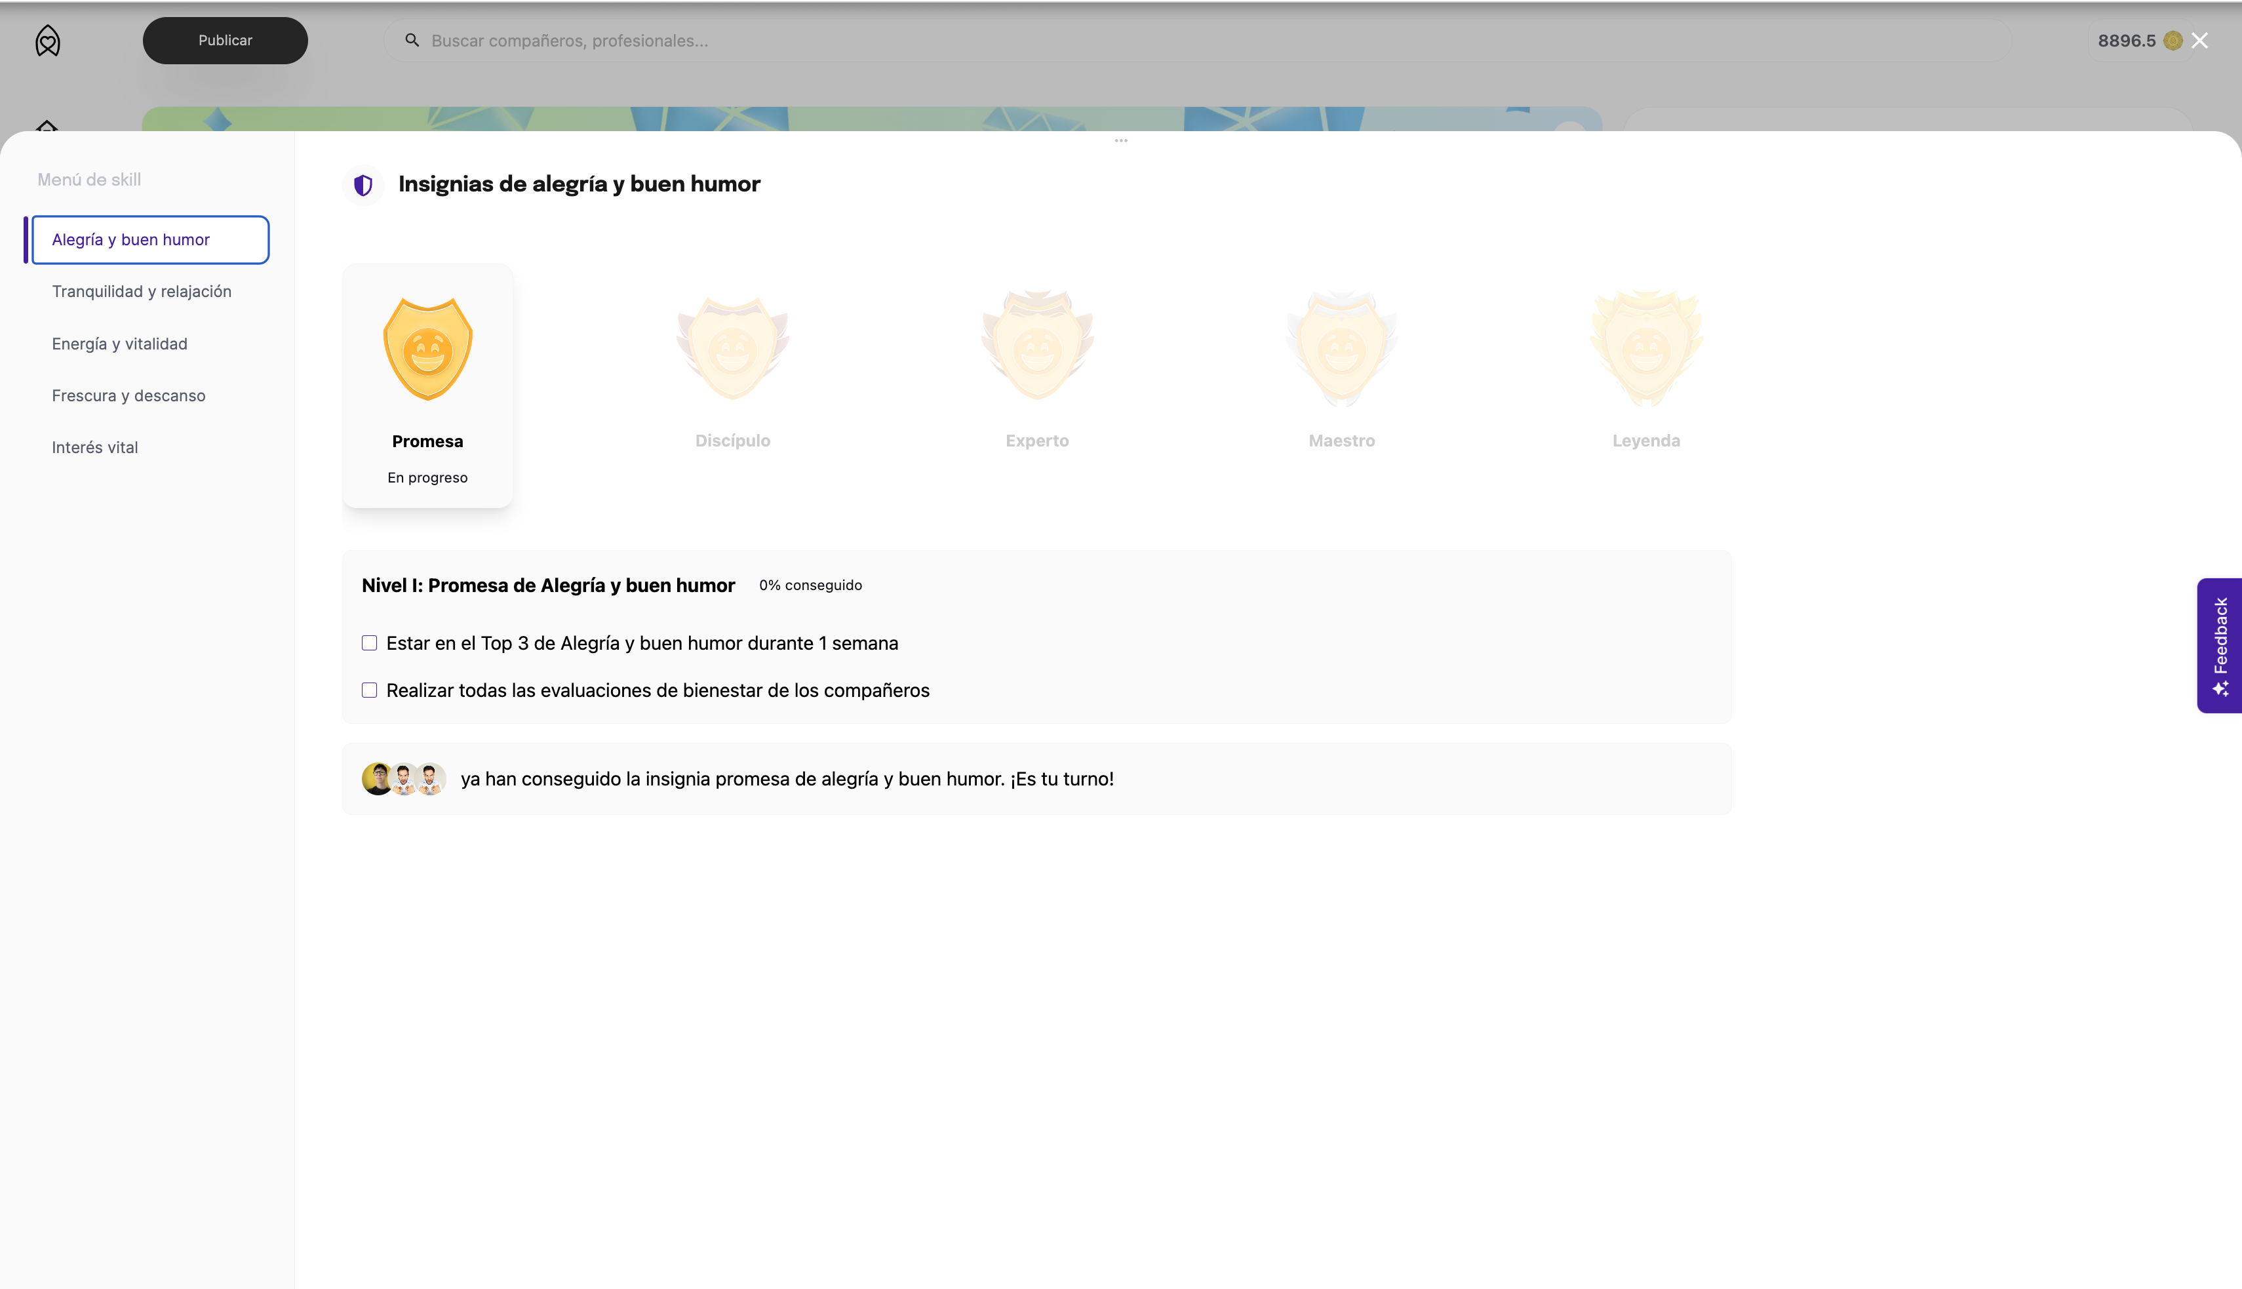Close the badges panel with the X
This screenshot has height=1289, width=2242.
click(x=2199, y=41)
